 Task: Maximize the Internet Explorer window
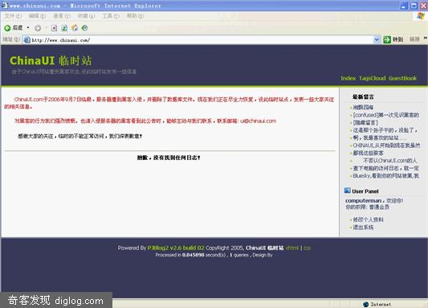414,6
